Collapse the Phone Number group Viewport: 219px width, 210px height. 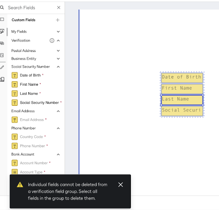point(58,128)
